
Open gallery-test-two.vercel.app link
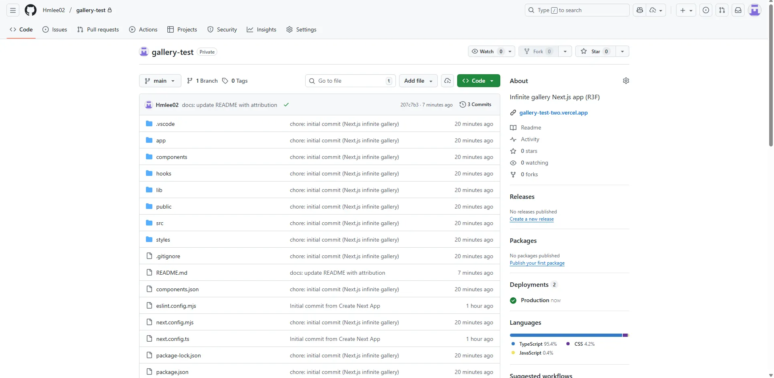[553, 113]
